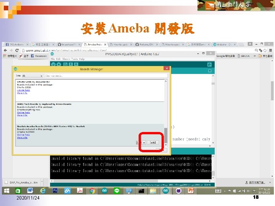Click More info under Realtek Ameba Boards
This screenshot has height=206, width=275.
point(22,137)
